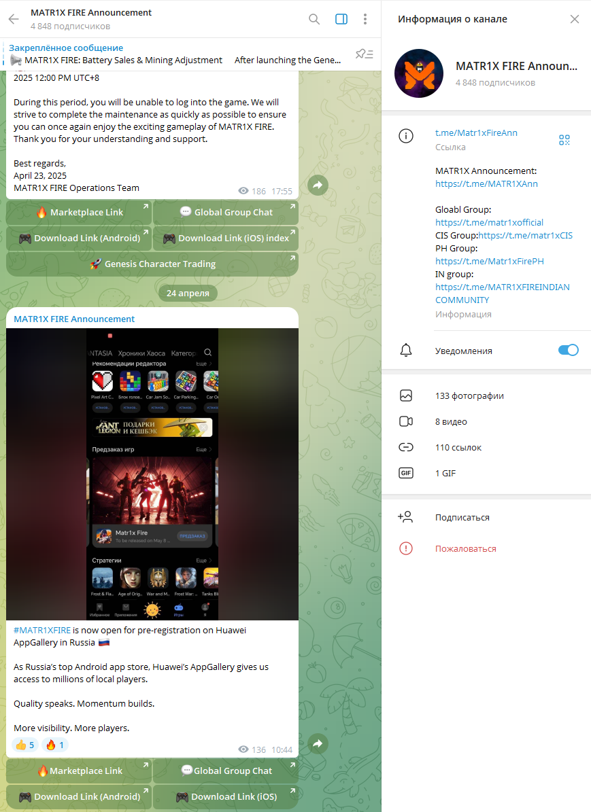Show the channel QR code
Viewport: 591px width, 812px height.
[564, 140]
